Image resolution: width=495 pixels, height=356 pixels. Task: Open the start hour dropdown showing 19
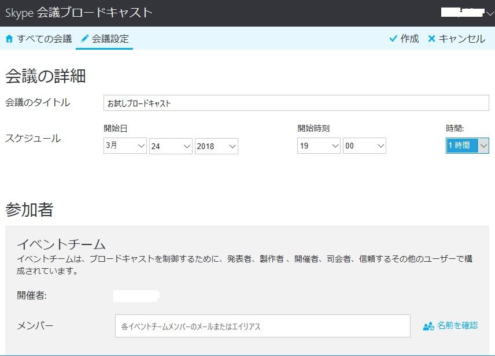tap(319, 146)
